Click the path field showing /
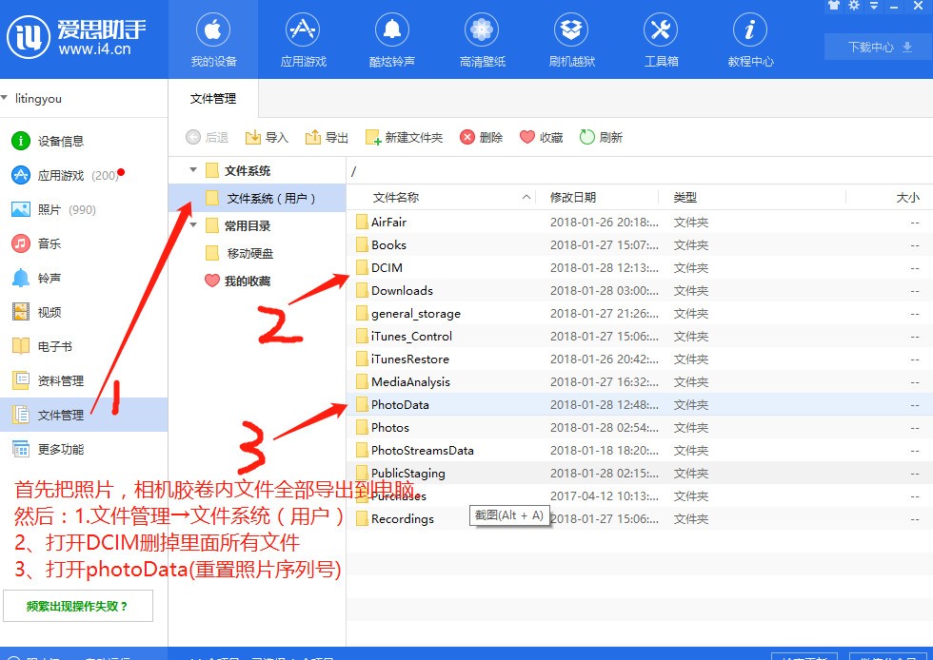This screenshot has height=660, width=933. tap(640, 171)
